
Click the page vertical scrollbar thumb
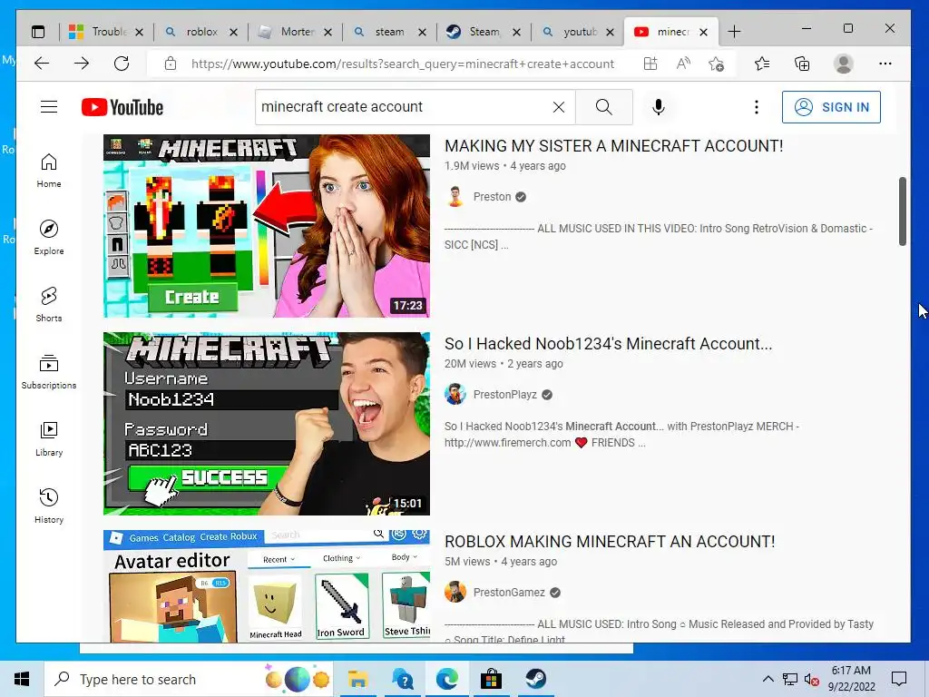pyautogui.click(x=903, y=211)
